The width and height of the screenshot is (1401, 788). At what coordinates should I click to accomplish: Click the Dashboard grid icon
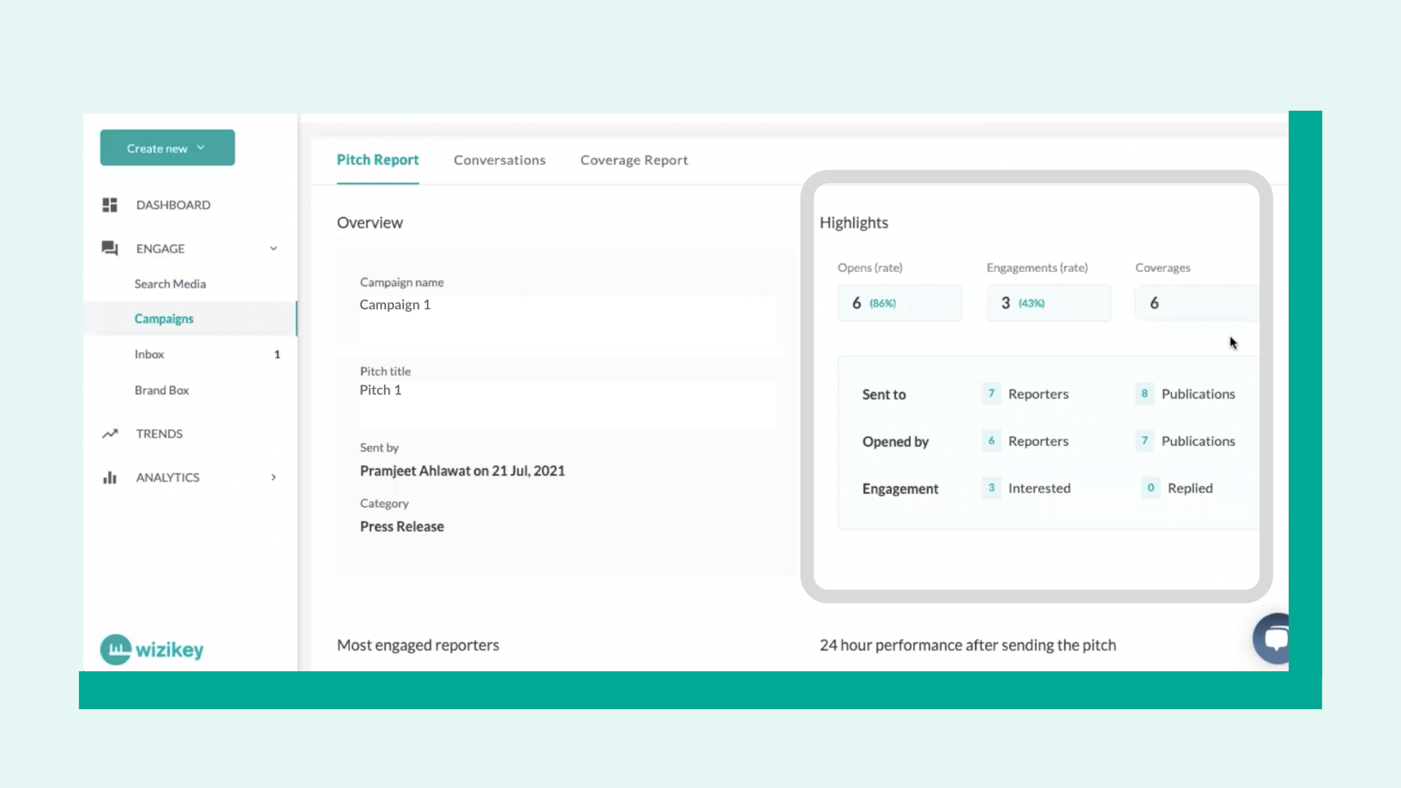(109, 205)
